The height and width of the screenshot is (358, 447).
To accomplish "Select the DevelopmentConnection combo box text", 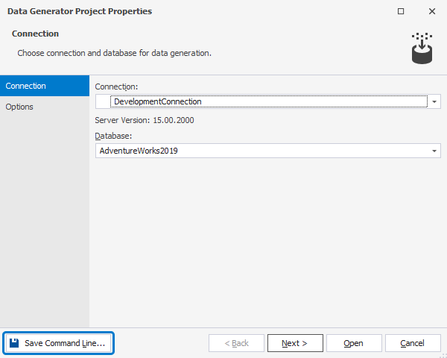I will coord(157,101).
